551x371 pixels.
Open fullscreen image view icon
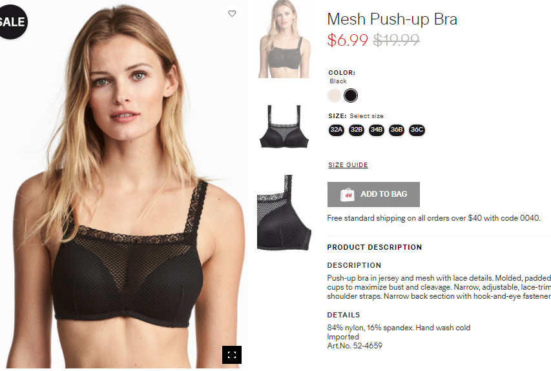[231, 354]
